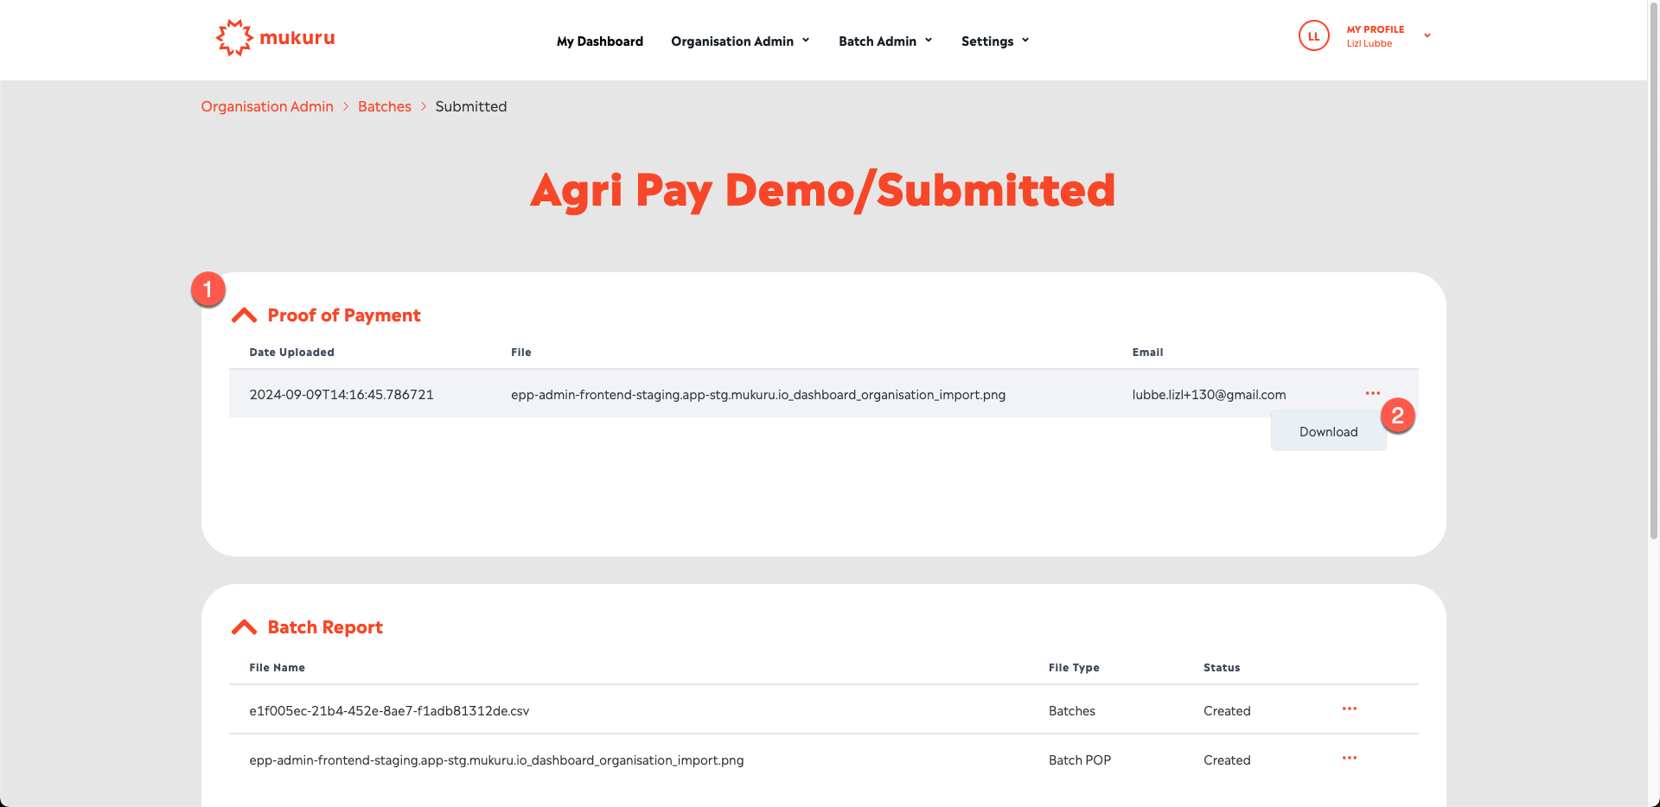Follow the Batches breadcrumb link

[385, 106]
